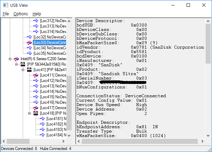This screenshot has height=152, width=212.
Task: Select the [Loc411] Device tree entry
Action: (53, 75)
